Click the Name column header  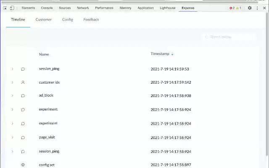click(x=44, y=54)
